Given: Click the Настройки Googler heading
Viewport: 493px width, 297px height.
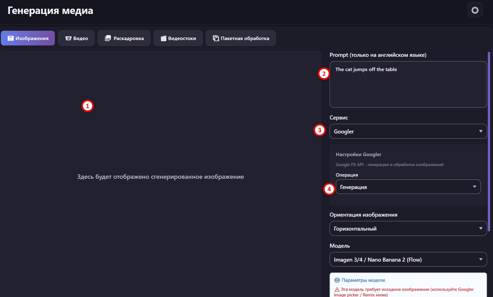Looking at the screenshot, I should pos(358,154).
